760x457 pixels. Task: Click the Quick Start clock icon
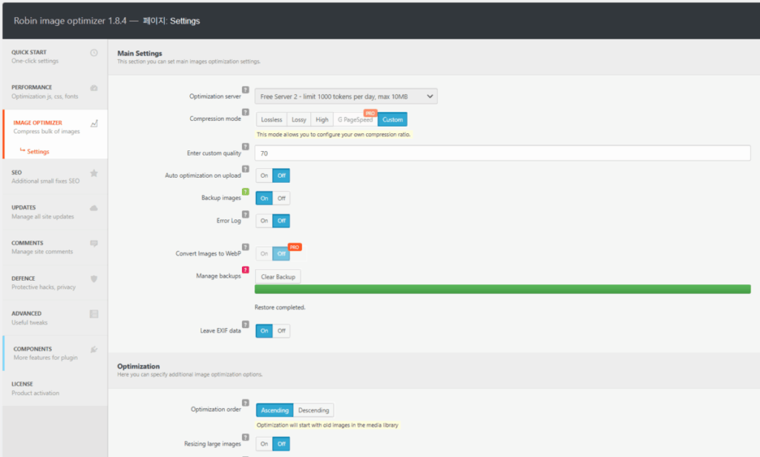[x=94, y=53]
